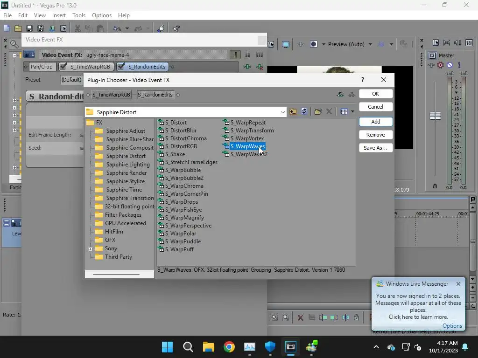Open the Edit menu
478x358 pixels.
point(23,15)
